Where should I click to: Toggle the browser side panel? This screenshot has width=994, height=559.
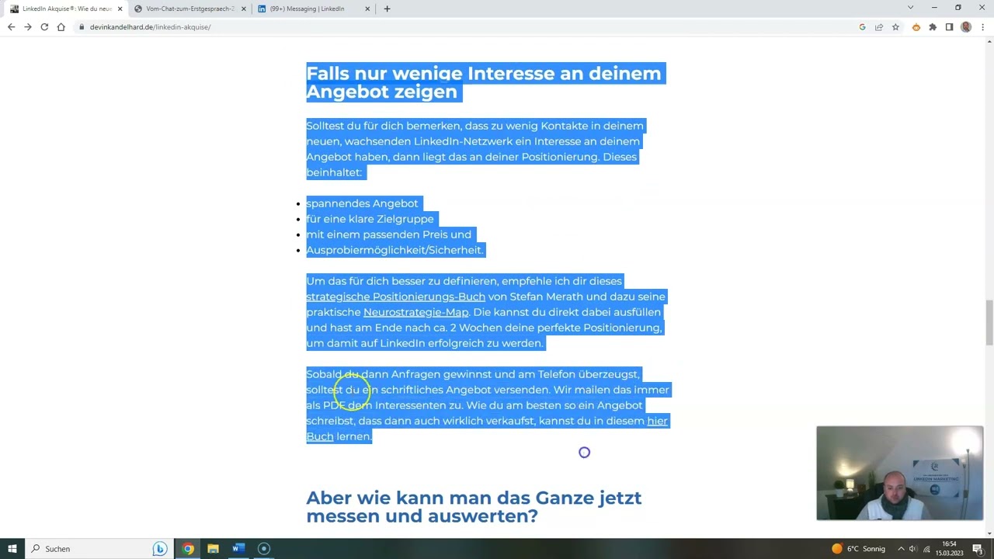(x=949, y=27)
